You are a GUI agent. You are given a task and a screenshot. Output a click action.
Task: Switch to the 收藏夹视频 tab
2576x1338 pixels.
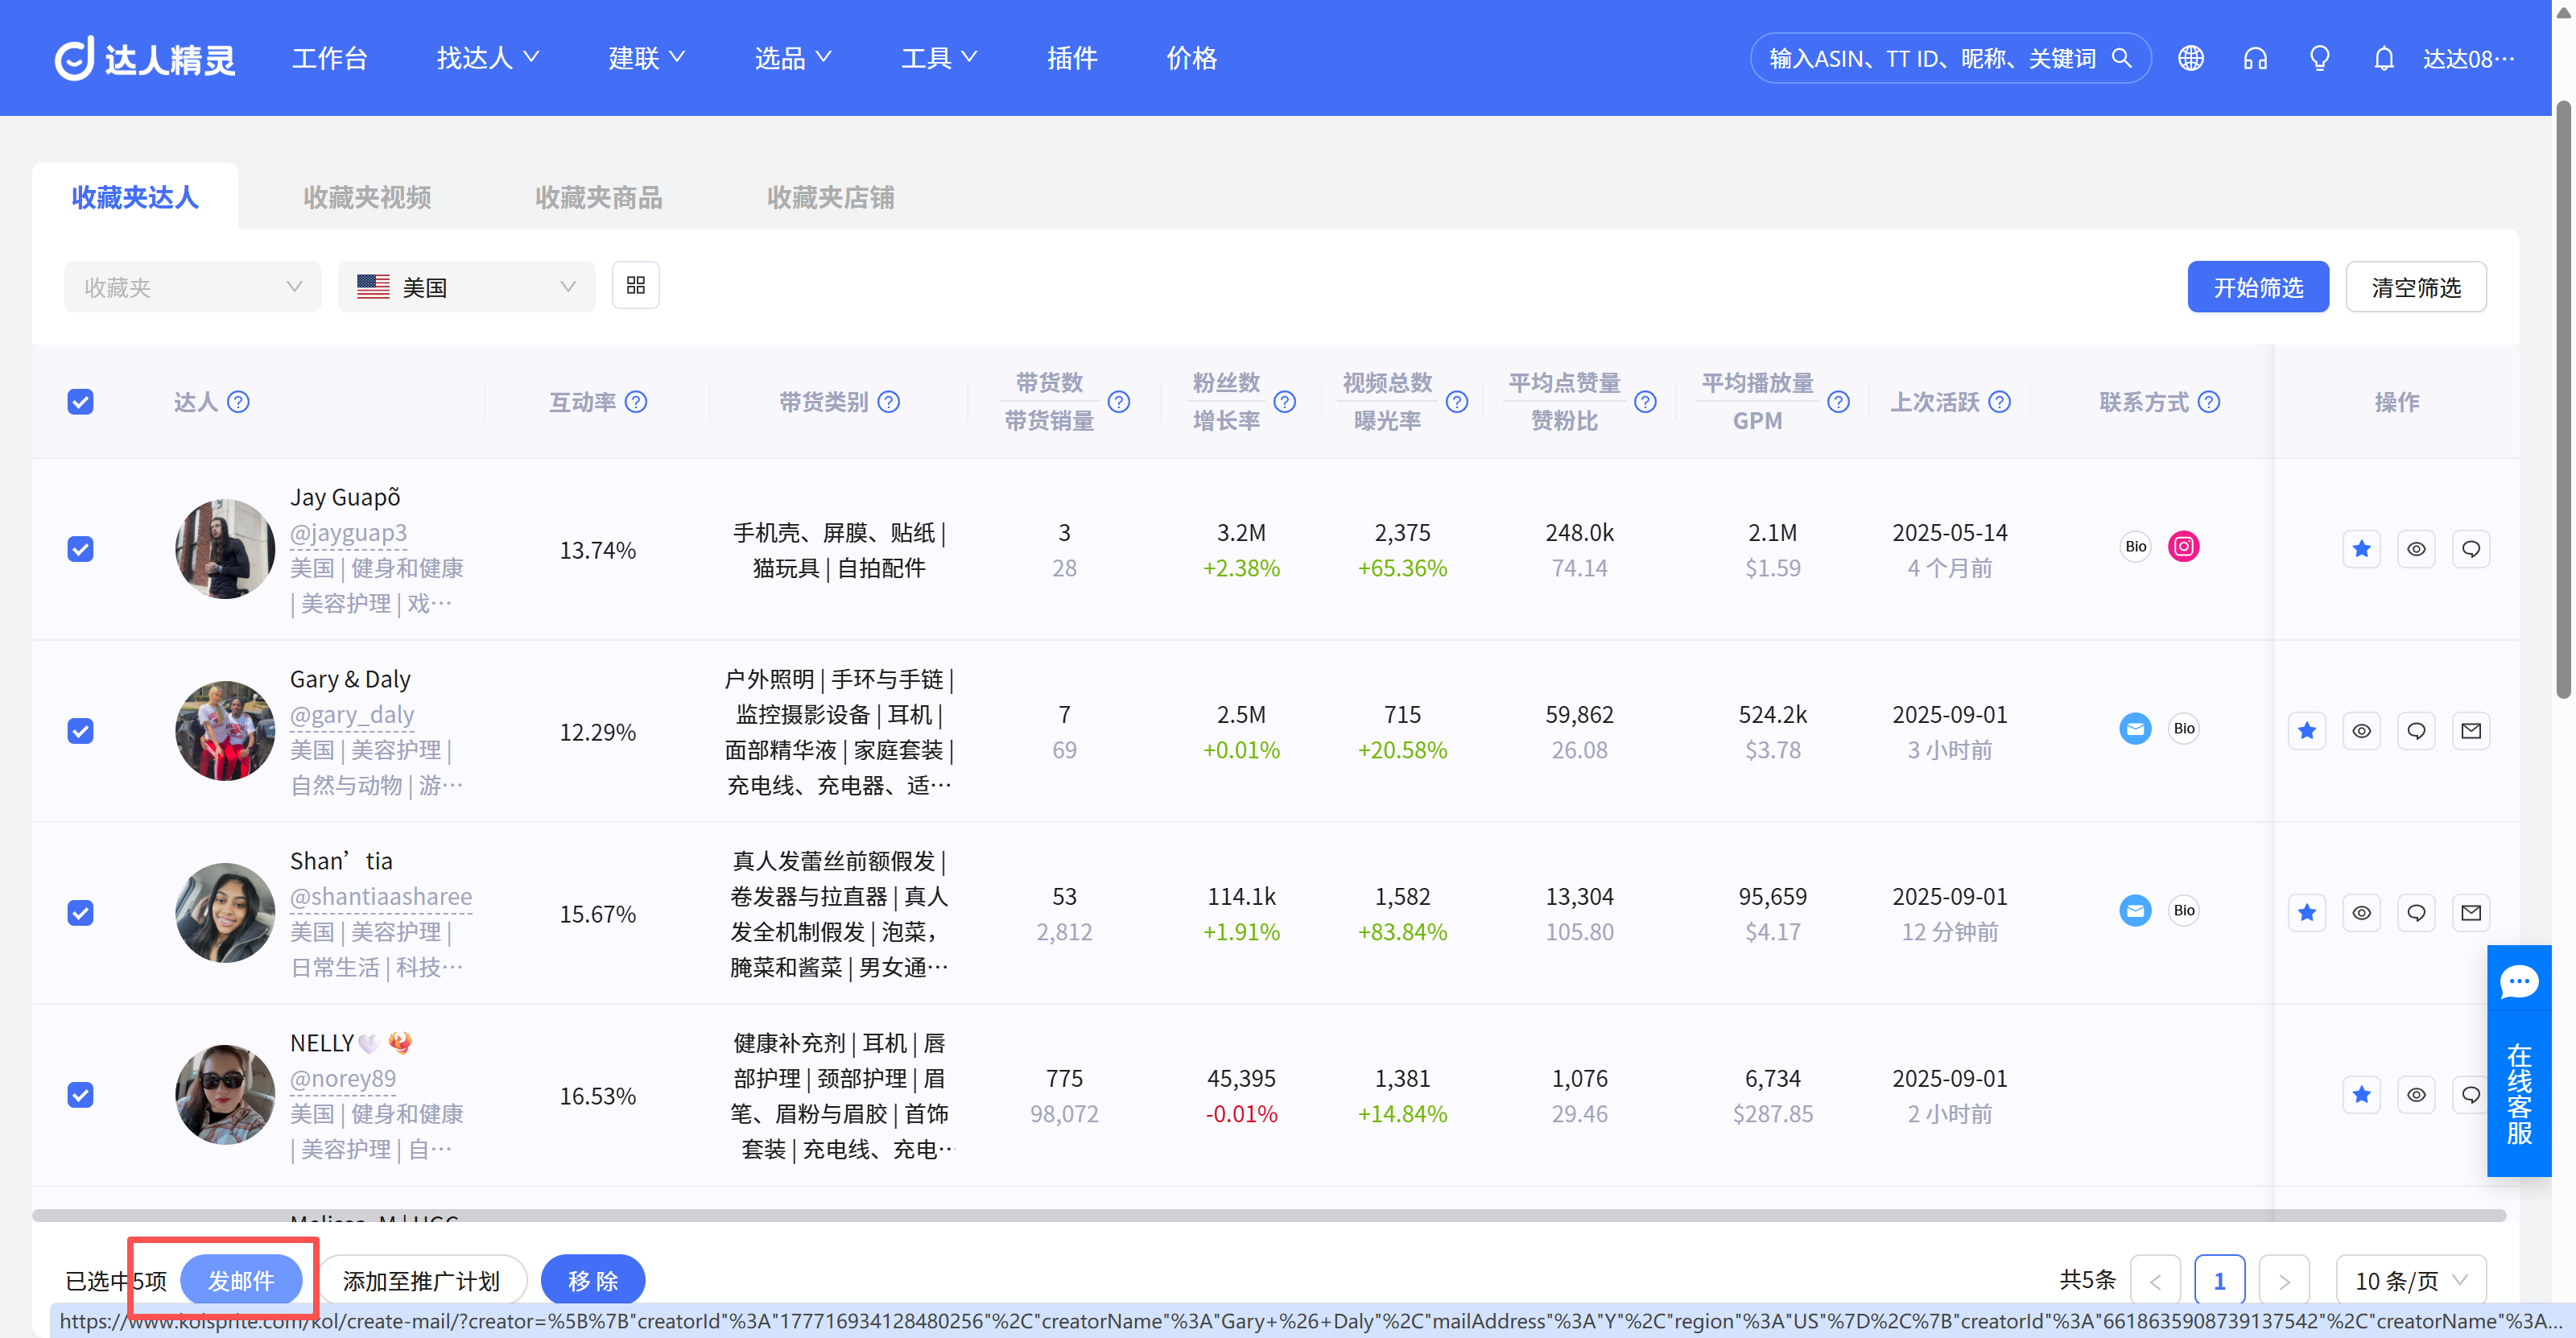(x=366, y=197)
